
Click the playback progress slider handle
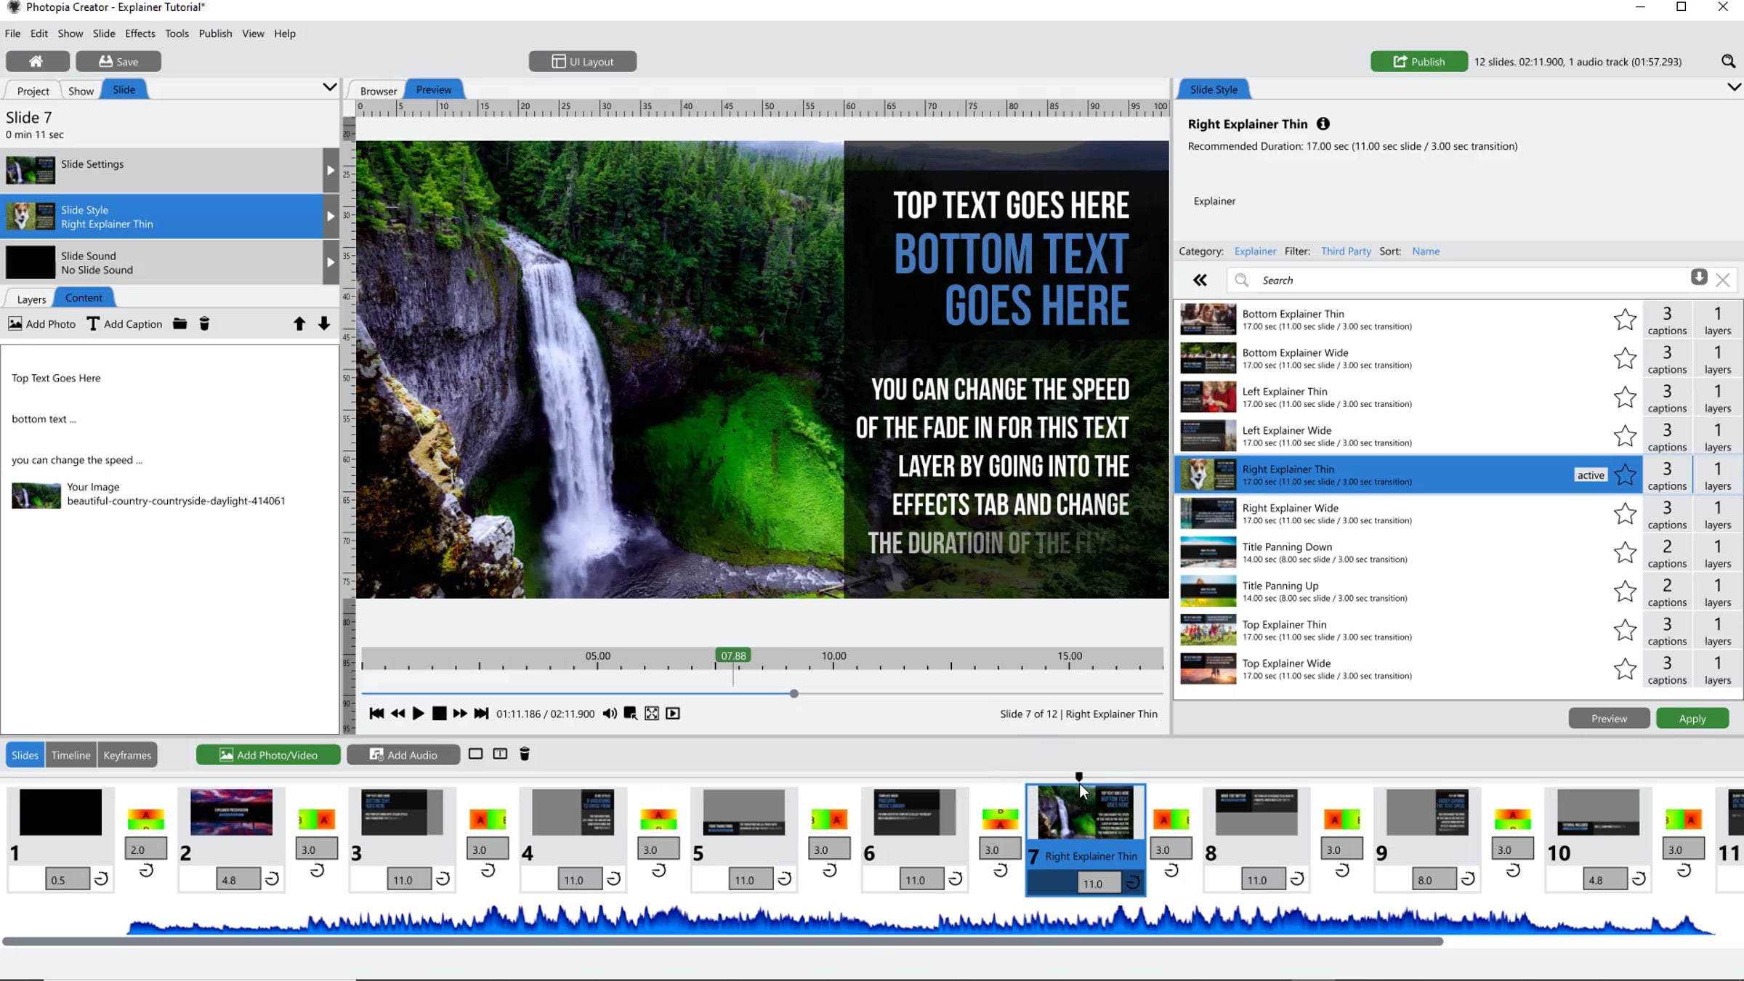794,694
